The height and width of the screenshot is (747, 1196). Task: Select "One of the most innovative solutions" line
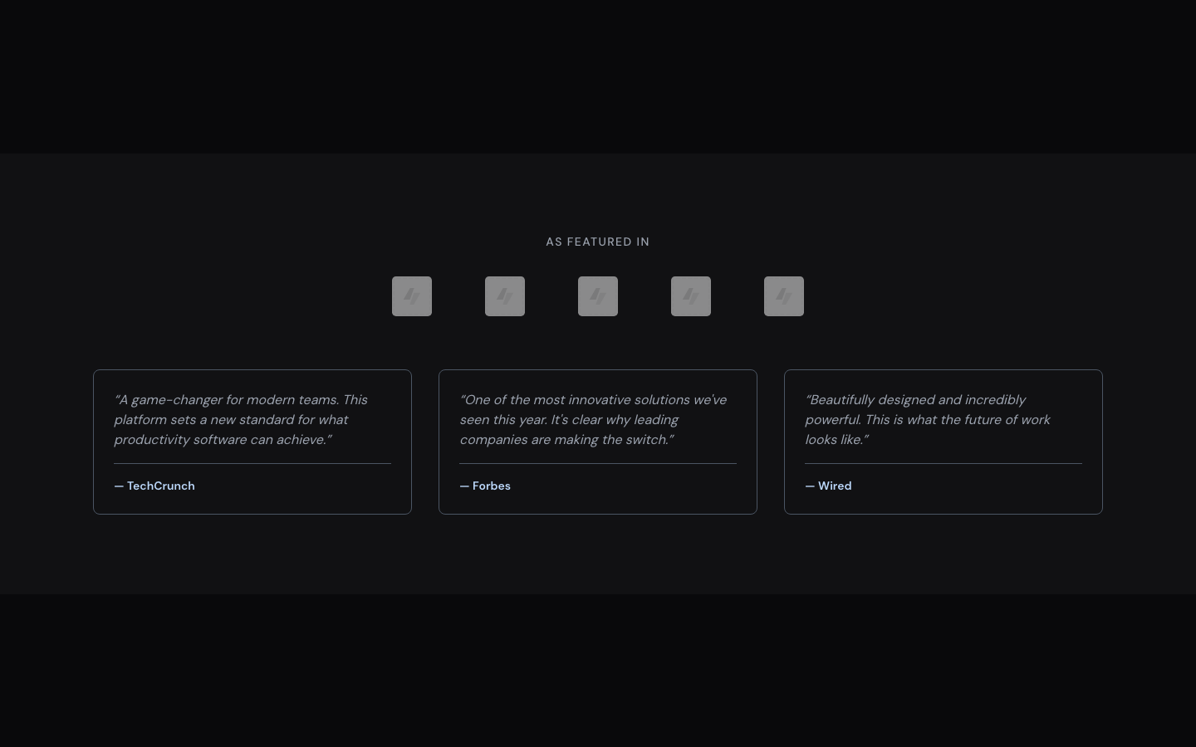tap(573, 400)
